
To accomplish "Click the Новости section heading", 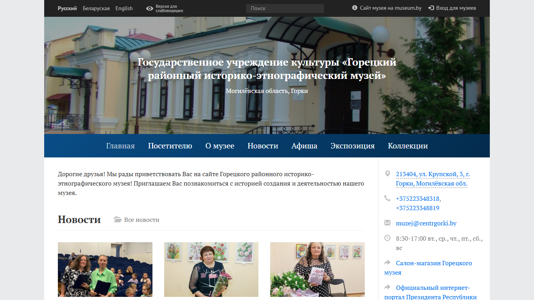I will click(x=79, y=220).
